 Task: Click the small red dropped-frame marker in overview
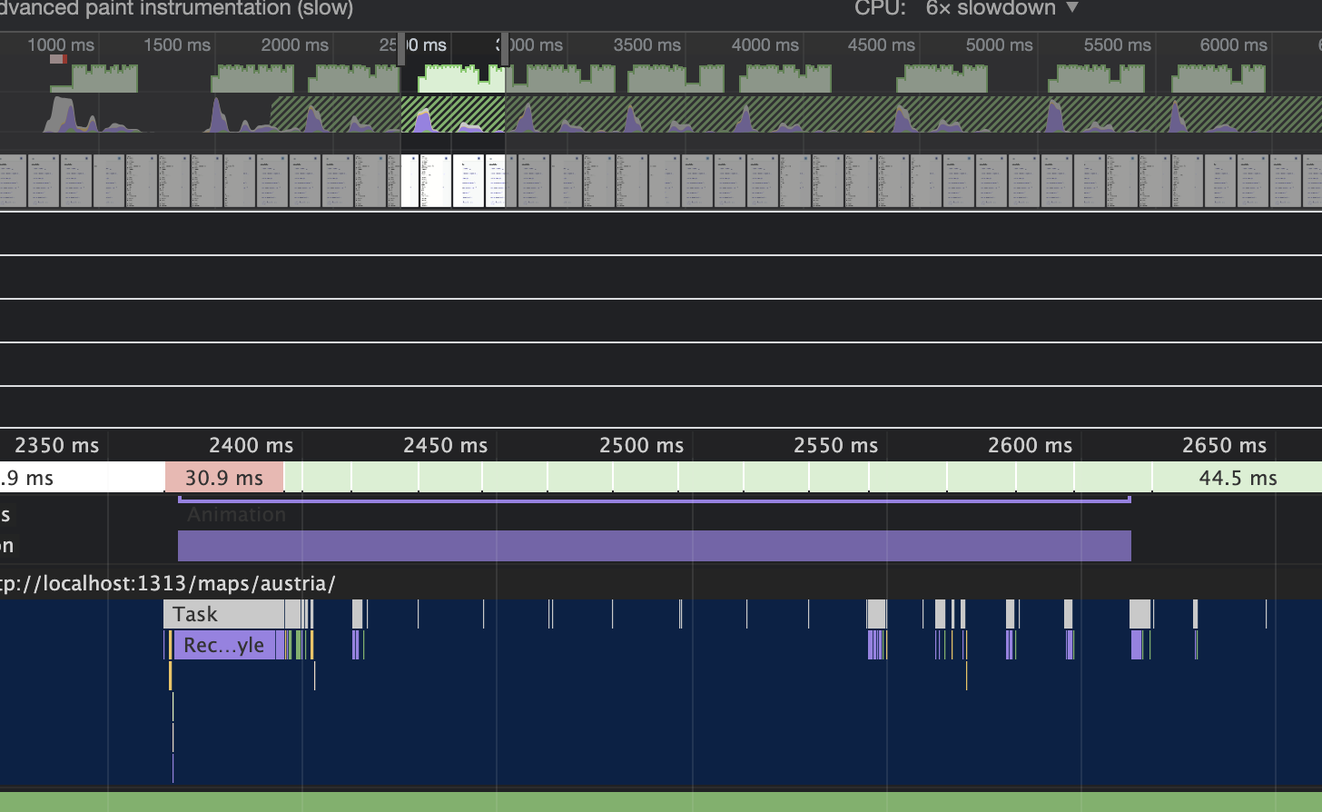point(58,59)
